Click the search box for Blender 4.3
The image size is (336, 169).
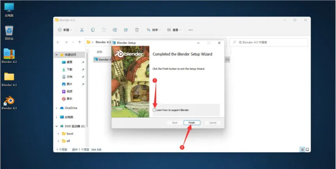[269, 43]
